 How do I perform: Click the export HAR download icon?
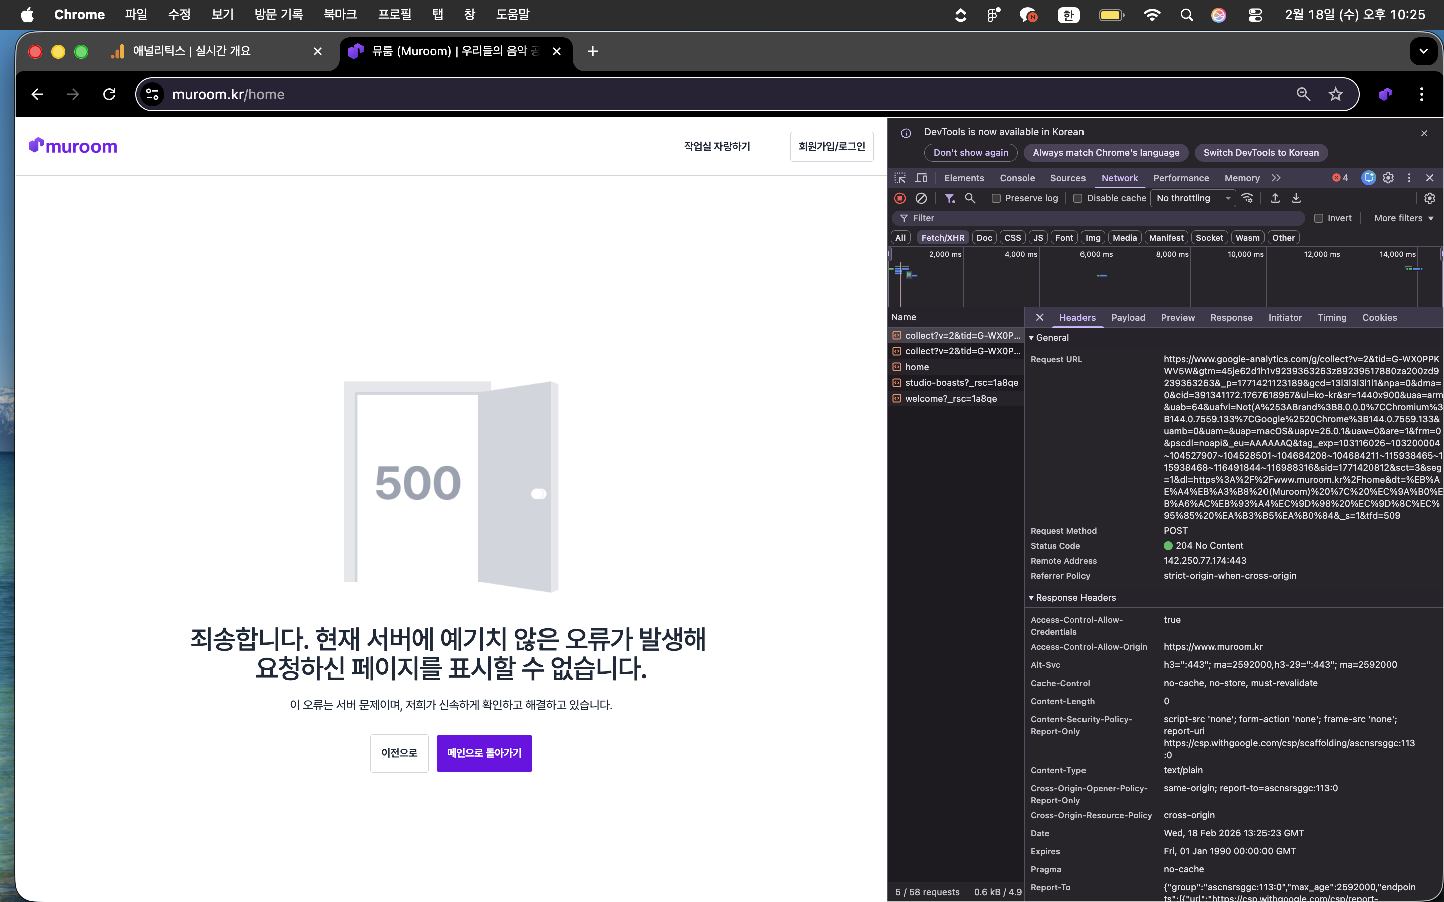click(1296, 198)
